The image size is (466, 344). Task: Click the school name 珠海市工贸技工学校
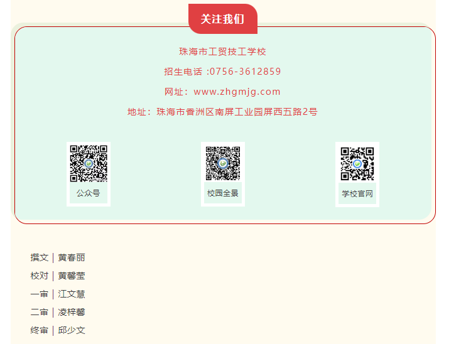(x=222, y=51)
